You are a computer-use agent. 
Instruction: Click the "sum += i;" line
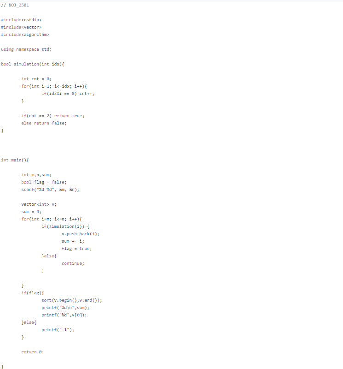point(73,241)
